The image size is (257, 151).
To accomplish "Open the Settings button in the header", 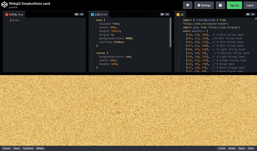I will point(204,5).
